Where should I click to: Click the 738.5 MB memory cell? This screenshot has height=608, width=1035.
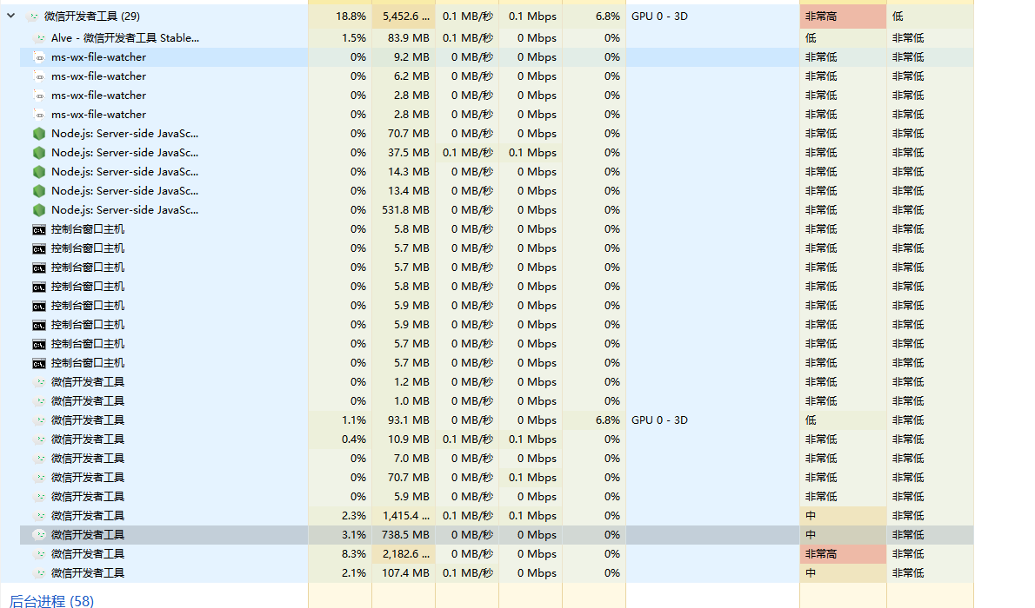pyautogui.click(x=404, y=535)
